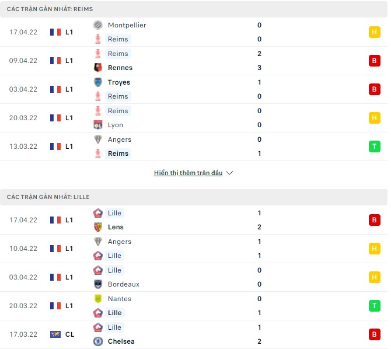
Task: Click the green T badge for Angers–Reims
Action: pos(374,146)
